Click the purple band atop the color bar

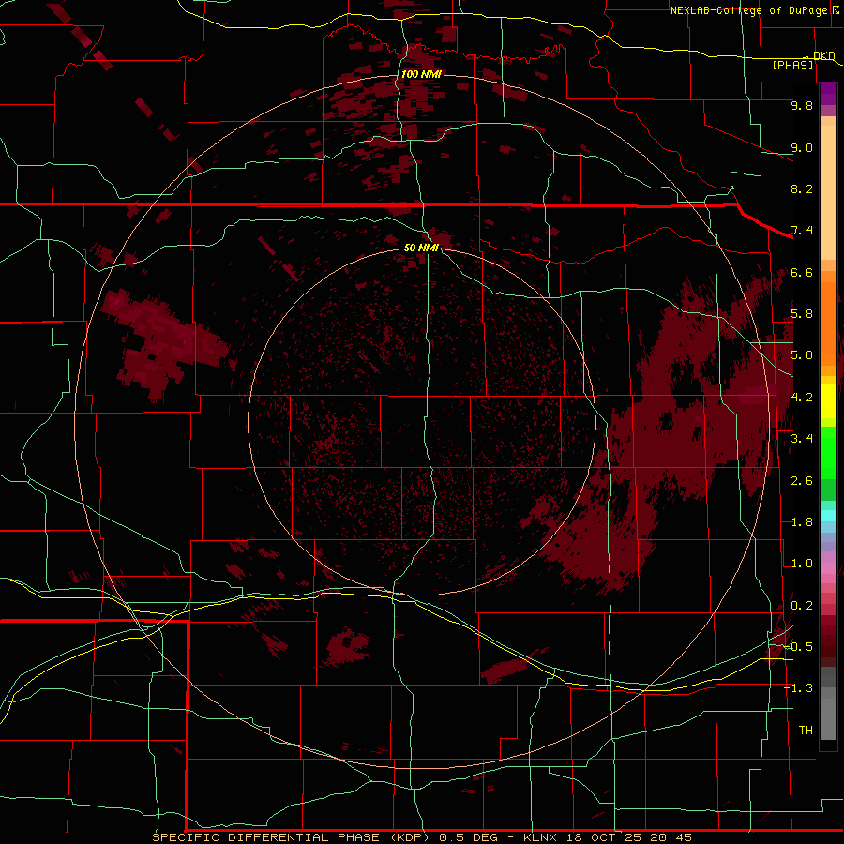click(x=828, y=94)
